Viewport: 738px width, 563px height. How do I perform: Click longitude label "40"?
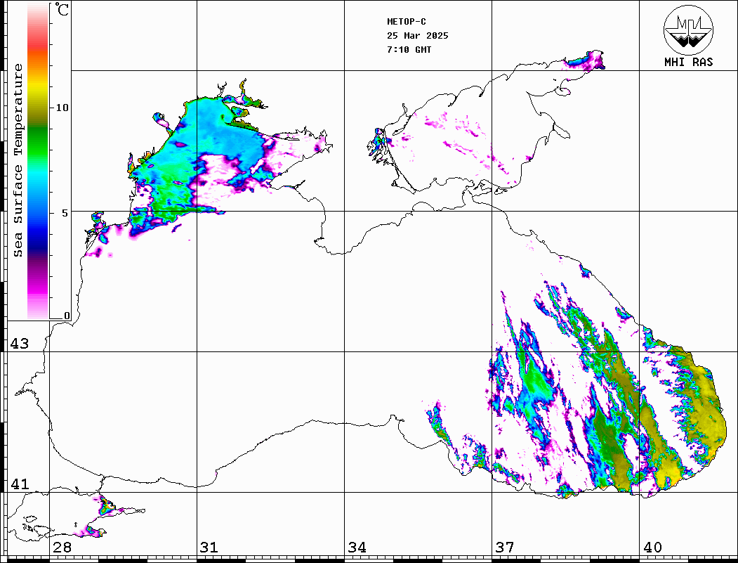pyautogui.click(x=652, y=547)
